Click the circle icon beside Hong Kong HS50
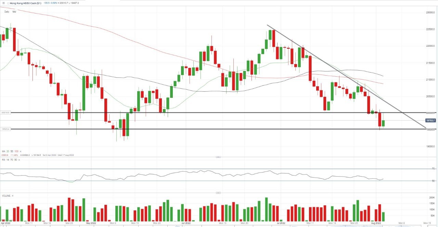Viewport: 438px width, 227px height. click(8, 3)
